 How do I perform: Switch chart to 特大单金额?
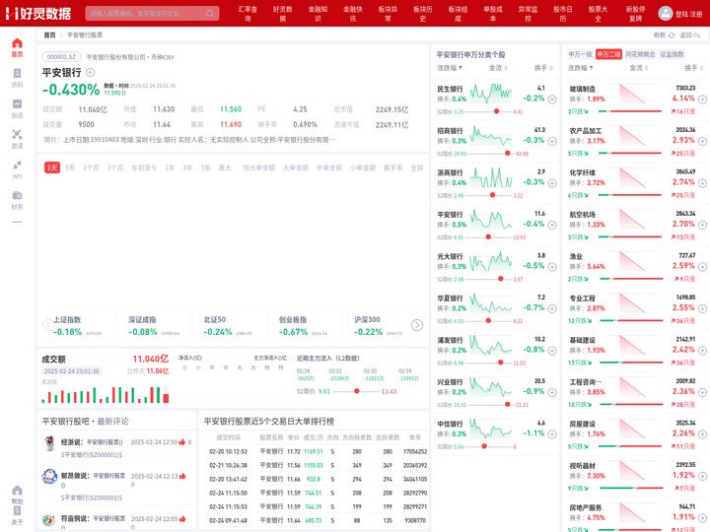coord(259,167)
